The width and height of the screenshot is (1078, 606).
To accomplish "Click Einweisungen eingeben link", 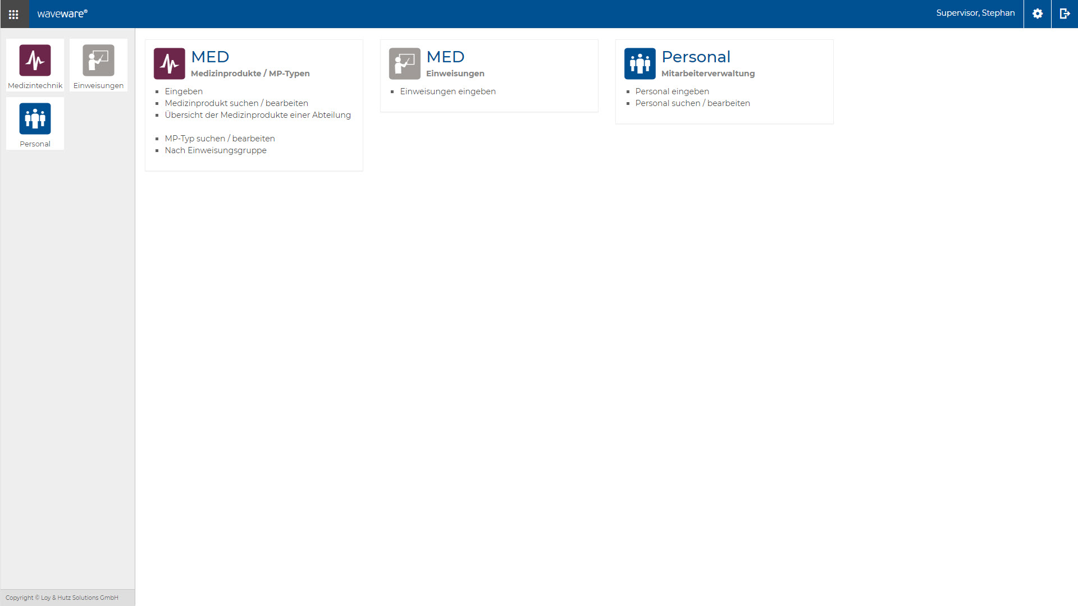I will pyautogui.click(x=447, y=91).
